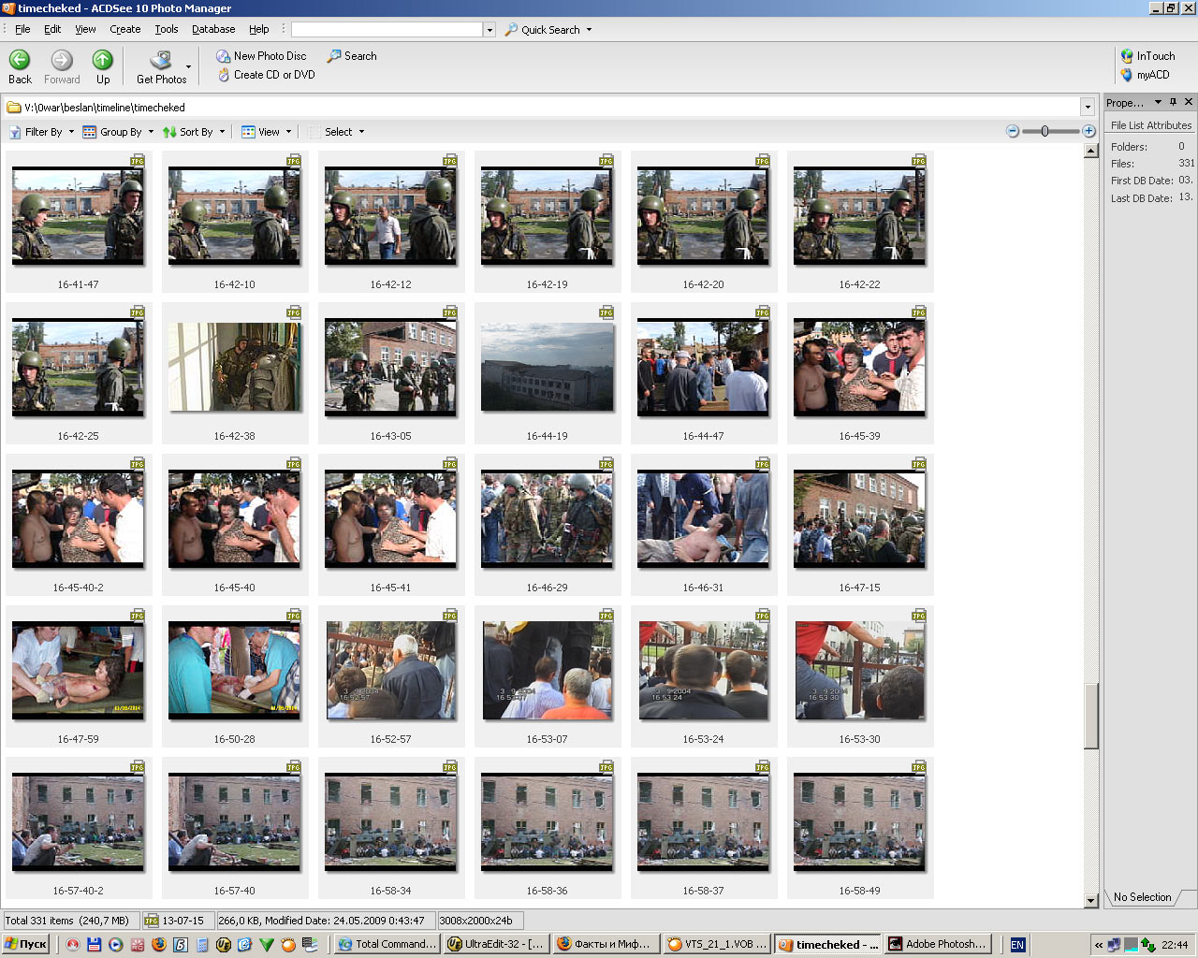The image size is (1198, 958).
Task: Click Create CD or DVD
Action: point(266,75)
